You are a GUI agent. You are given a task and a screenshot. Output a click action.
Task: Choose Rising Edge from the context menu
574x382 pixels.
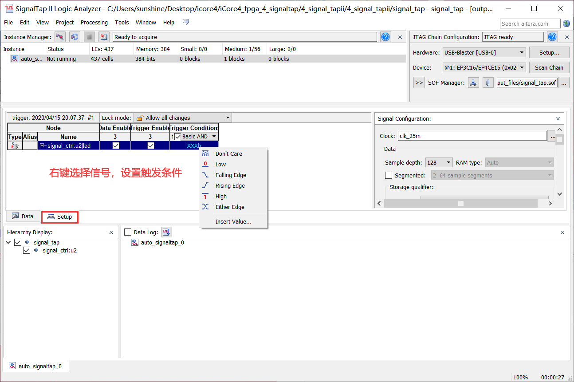coord(230,186)
